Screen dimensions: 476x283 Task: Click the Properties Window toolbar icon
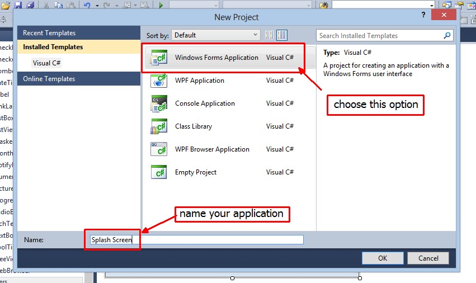[459, 4]
